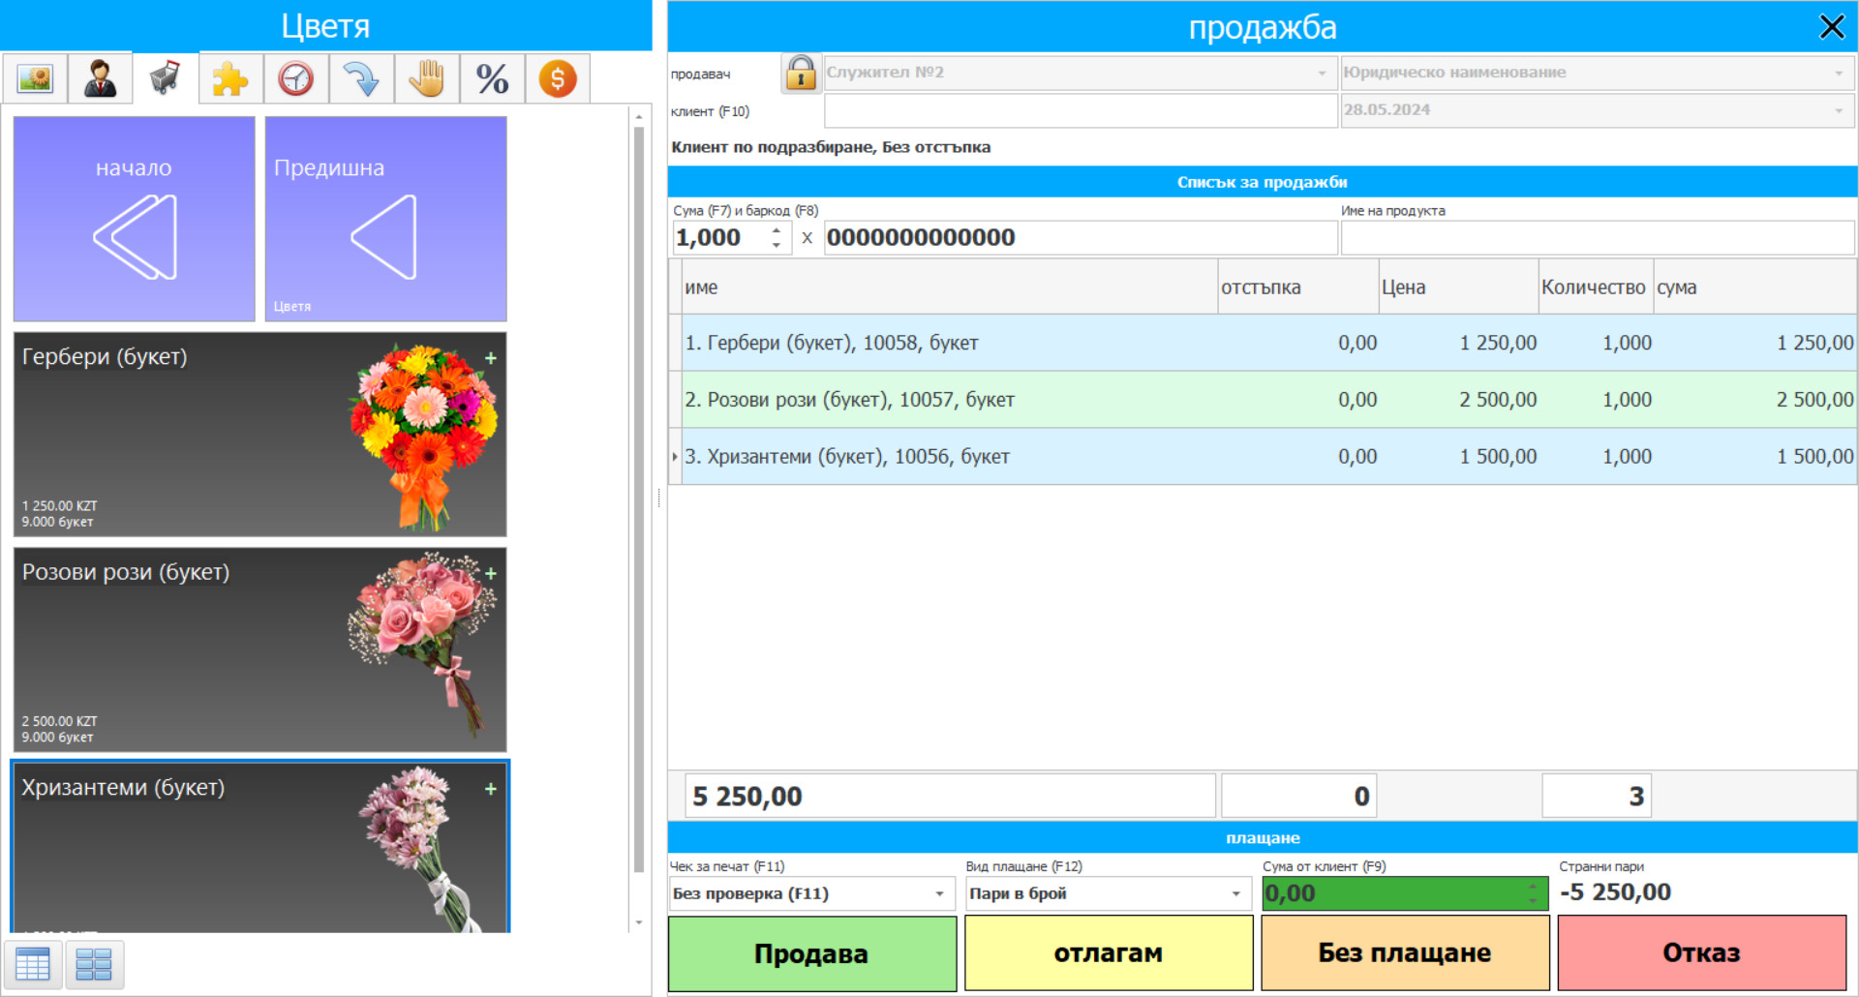Click the Продава button
The width and height of the screenshot is (1859, 997).
pyautogui.click(x=812, y=953)
